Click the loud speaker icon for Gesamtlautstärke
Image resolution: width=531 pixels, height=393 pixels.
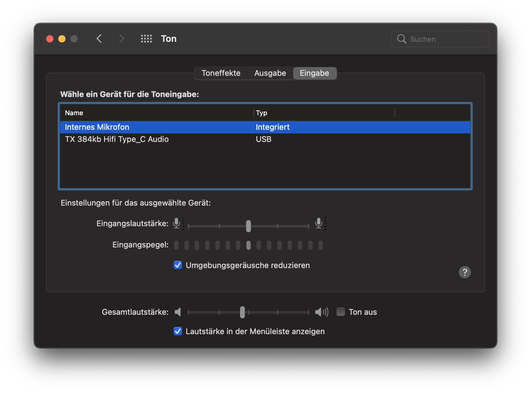click(322, 312)
